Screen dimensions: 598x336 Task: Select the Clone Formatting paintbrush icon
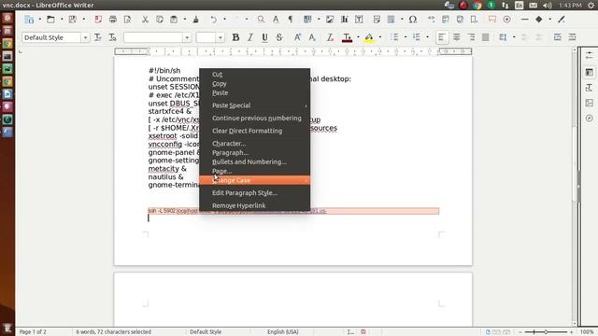(195, 19)
